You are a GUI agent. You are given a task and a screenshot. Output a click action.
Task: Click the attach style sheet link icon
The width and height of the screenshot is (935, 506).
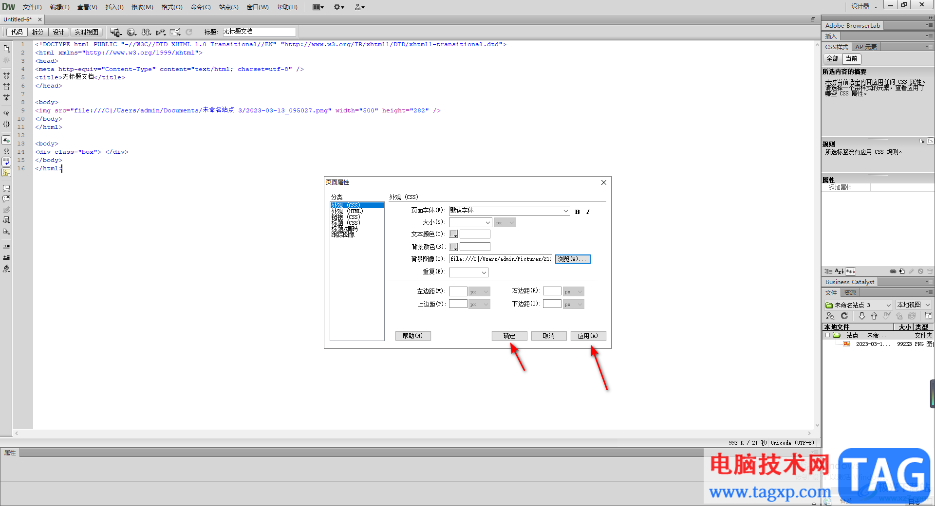pyautogui.click(x=893, y=271)
